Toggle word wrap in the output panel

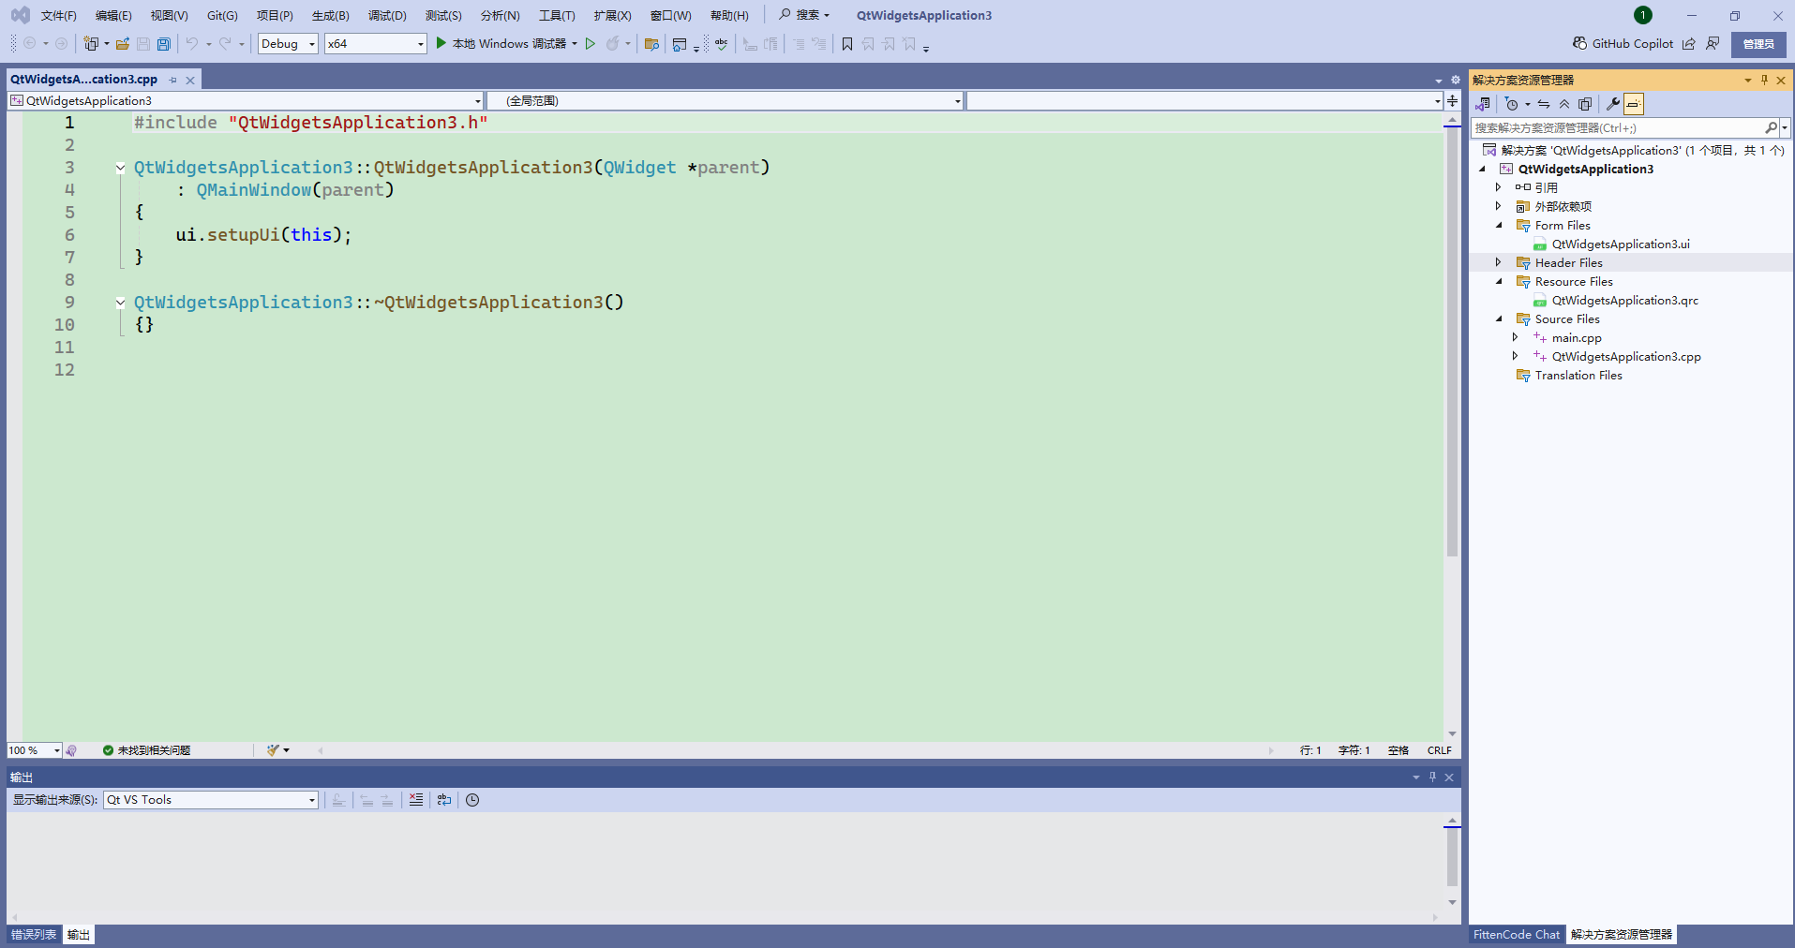443,800
